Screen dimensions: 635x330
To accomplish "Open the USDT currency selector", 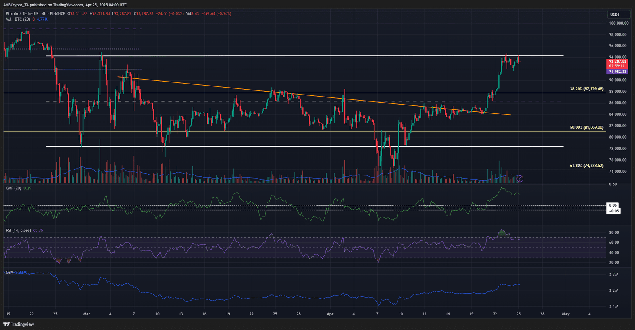I will click(x=618, y=15).
